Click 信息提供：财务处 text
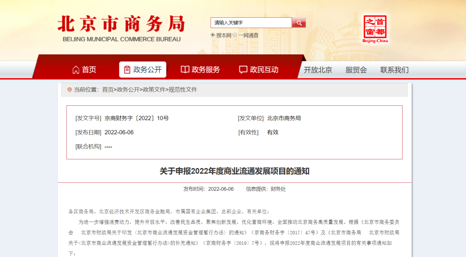 [x=266, y=189]
